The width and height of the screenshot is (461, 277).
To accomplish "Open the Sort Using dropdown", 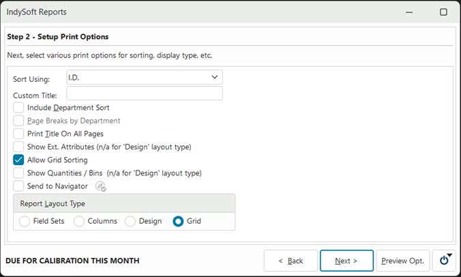I will tap(145, 77).
